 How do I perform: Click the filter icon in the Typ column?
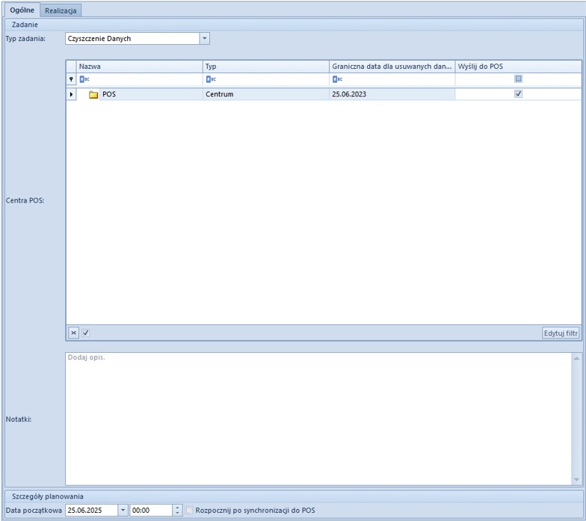[x=210, y=79]
